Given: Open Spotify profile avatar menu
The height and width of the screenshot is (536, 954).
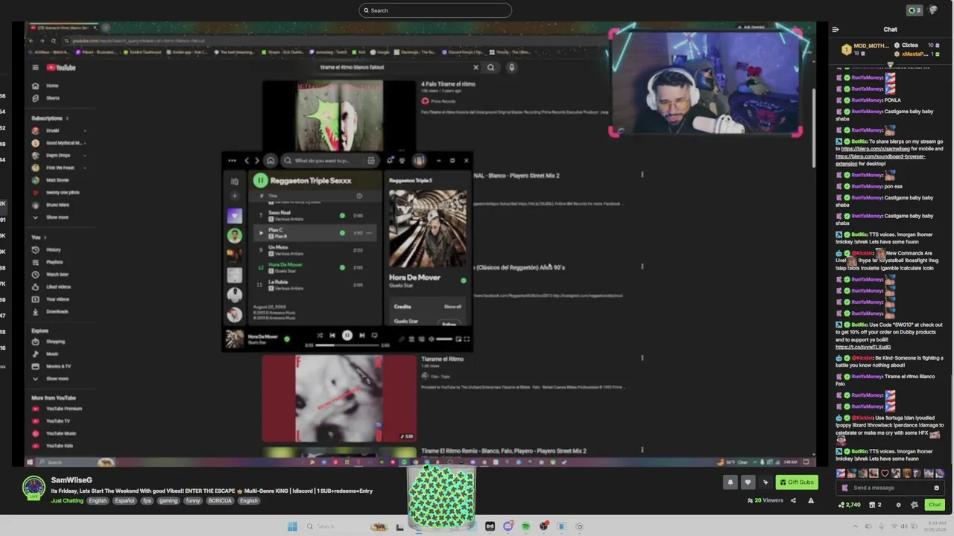Looking at the screenshot, I should coord(419,160).
